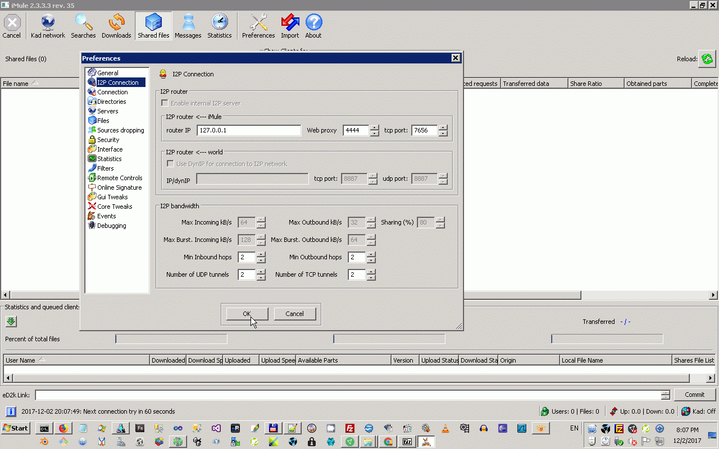Open the Searches view
This screenshot has width=719, height=449.
pos(83,26)
